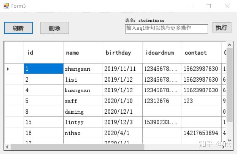Select idcardnum cell 15390233...
237x154 pixels.
coord(162,122)
